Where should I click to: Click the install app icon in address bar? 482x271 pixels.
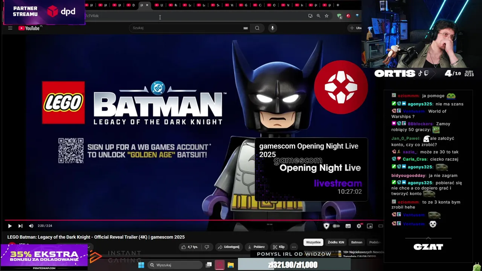pyautogui.click(x=310, y=16)
